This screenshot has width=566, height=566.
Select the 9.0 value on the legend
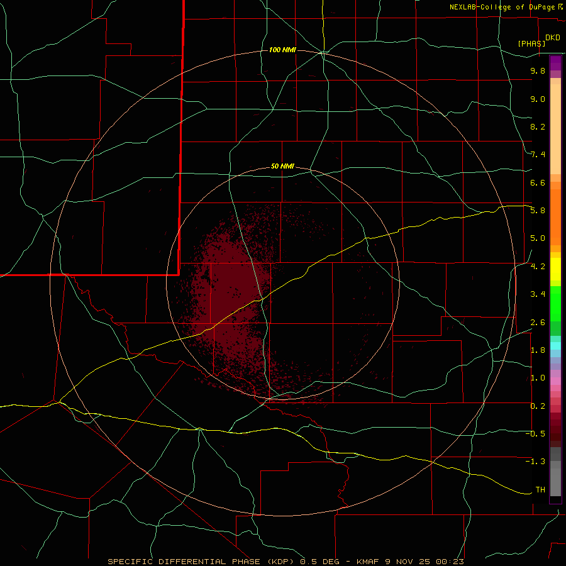tap(538, 99)
